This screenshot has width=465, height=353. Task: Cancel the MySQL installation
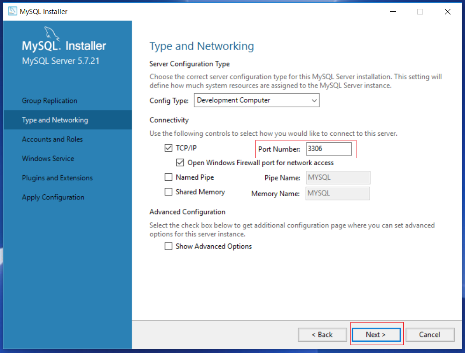pos(430,335)
